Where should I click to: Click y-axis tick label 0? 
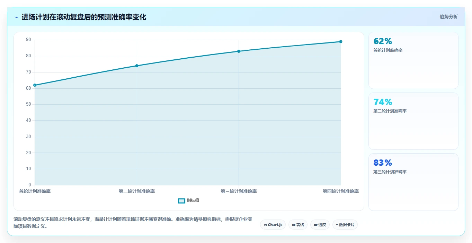click(x=29, y=185)
